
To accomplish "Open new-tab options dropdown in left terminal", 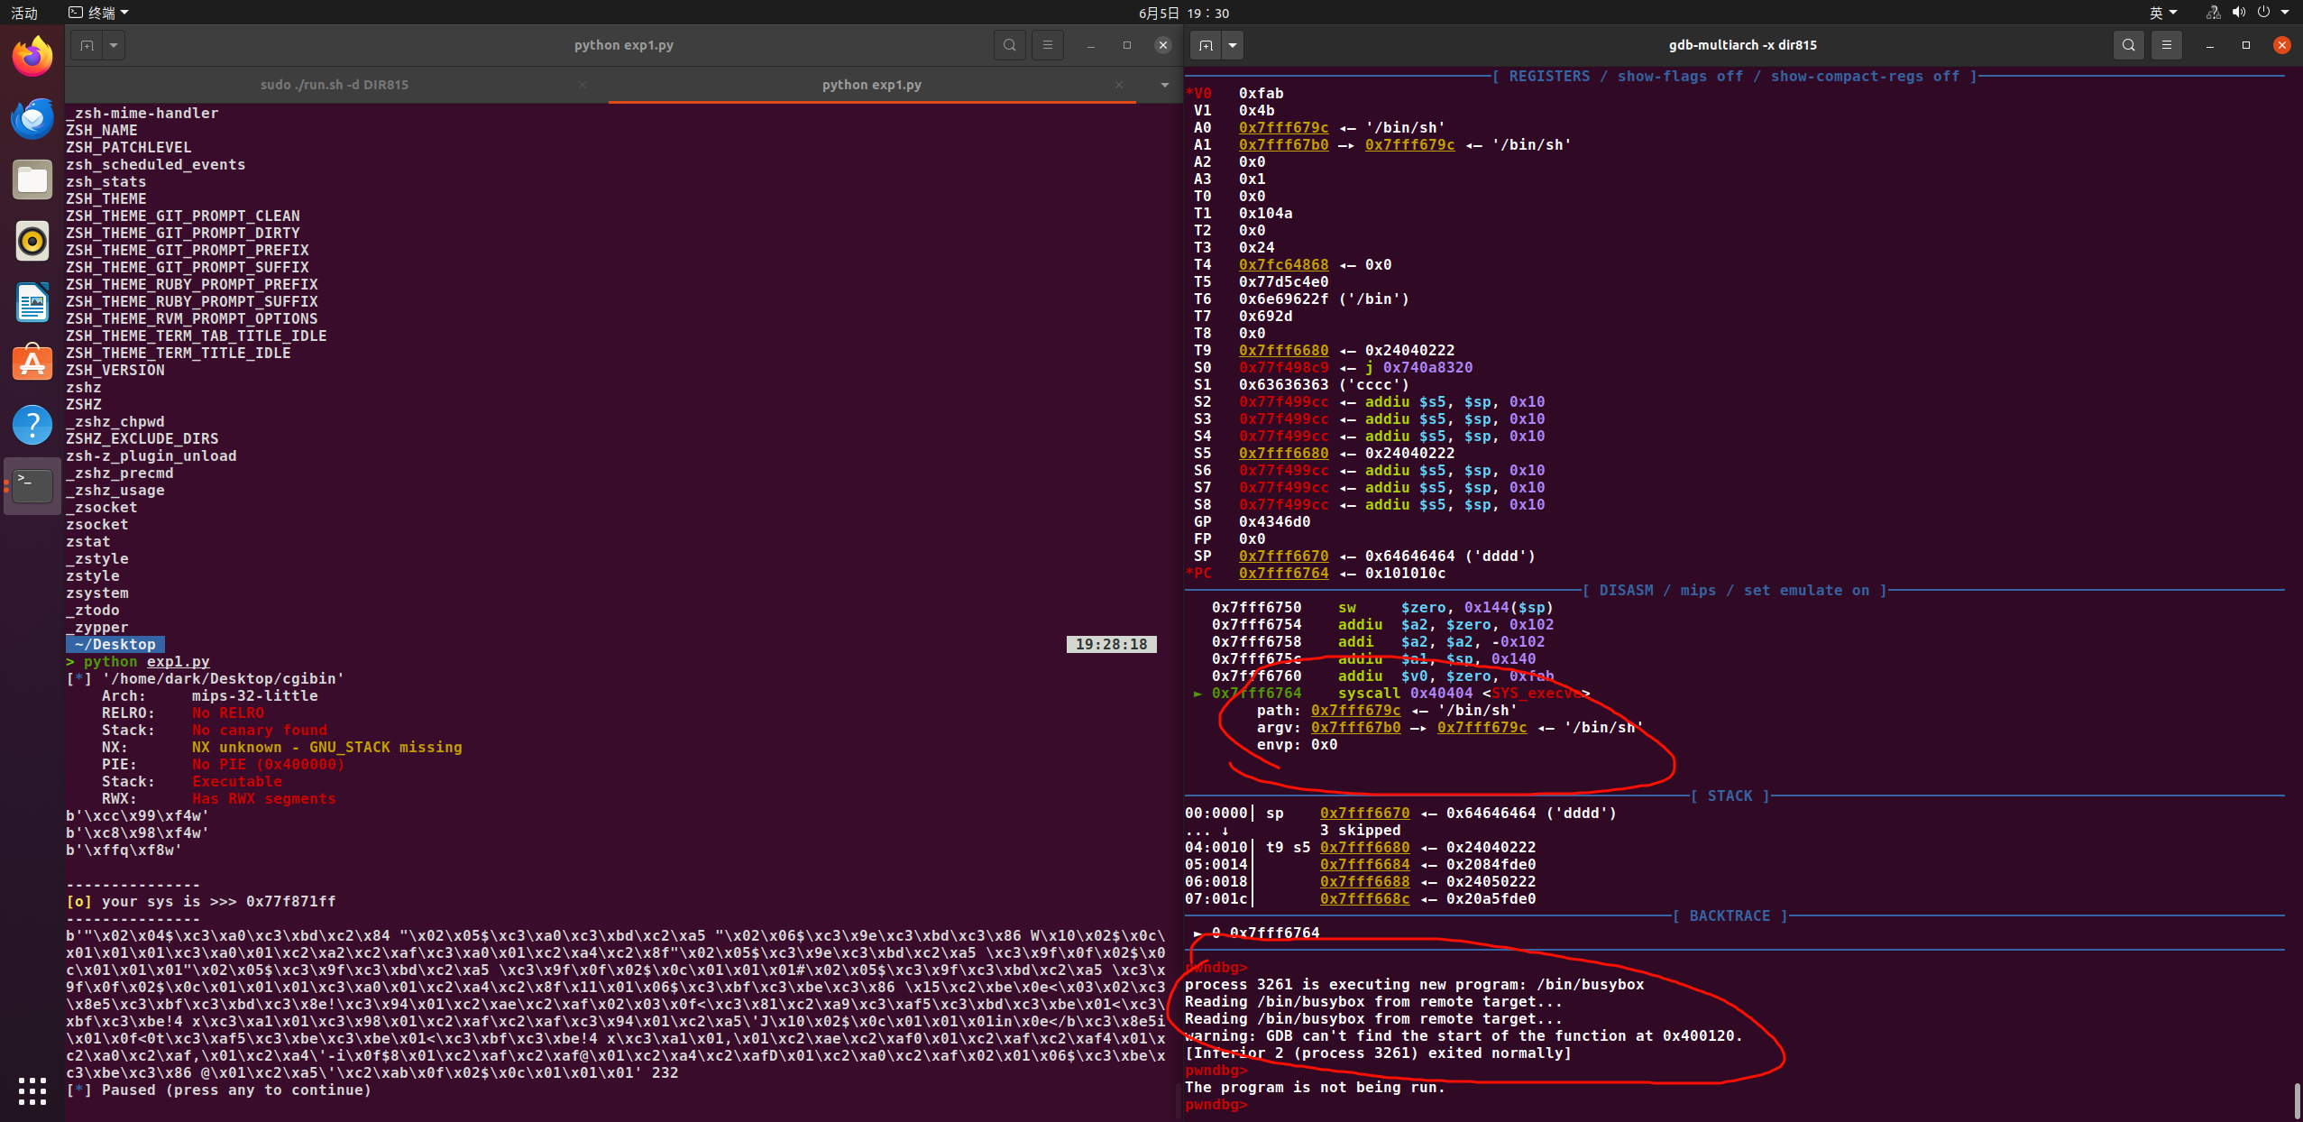I will 114,45.
